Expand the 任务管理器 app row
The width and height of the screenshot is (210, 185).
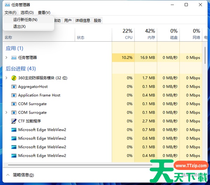(x=6, y=58)
